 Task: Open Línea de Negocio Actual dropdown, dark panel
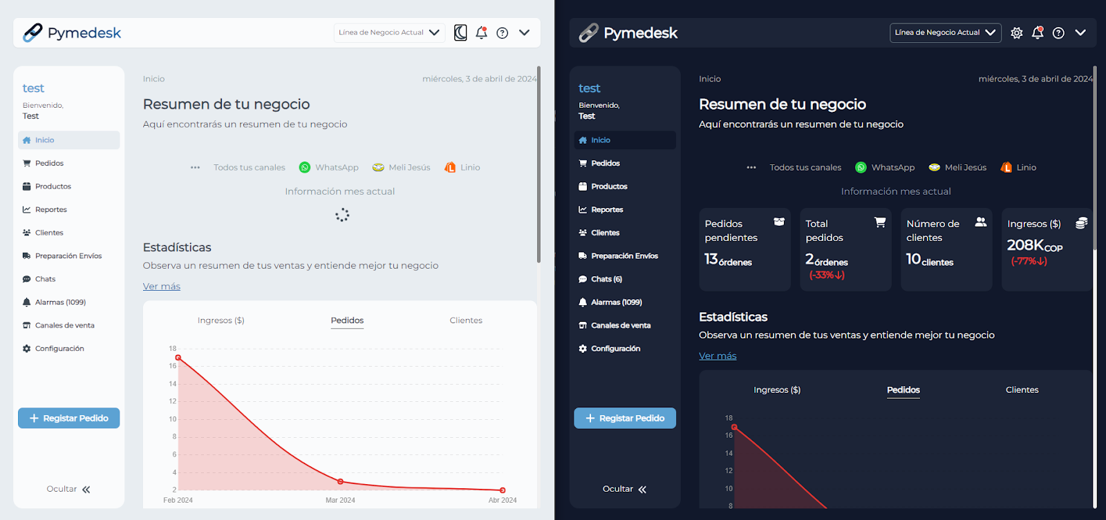click(945, 32)
